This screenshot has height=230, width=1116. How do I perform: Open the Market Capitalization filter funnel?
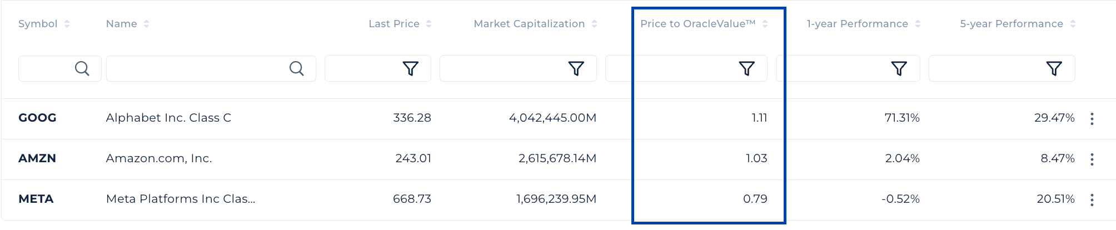point(576,68)
